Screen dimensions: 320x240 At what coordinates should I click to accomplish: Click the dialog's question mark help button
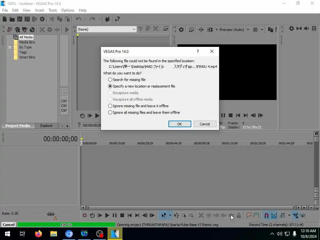tap(198, 51)
